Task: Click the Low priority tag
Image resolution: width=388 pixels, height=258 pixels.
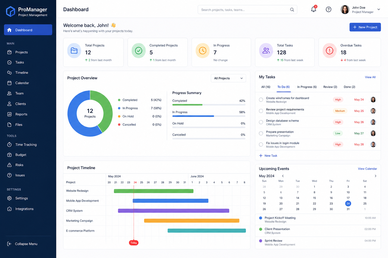Action: [x=337, y=133]
